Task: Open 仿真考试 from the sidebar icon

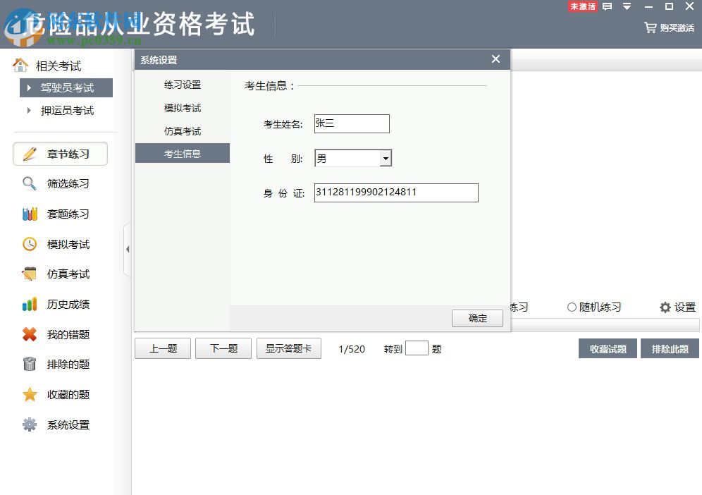Action: click(28, 274)
